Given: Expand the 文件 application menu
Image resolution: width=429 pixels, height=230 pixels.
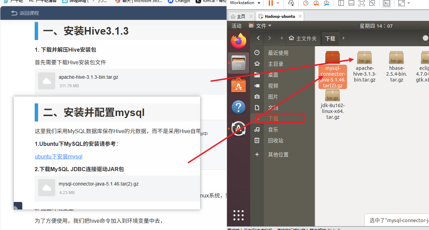Looking at the screenshot, I should click(260, 26).
